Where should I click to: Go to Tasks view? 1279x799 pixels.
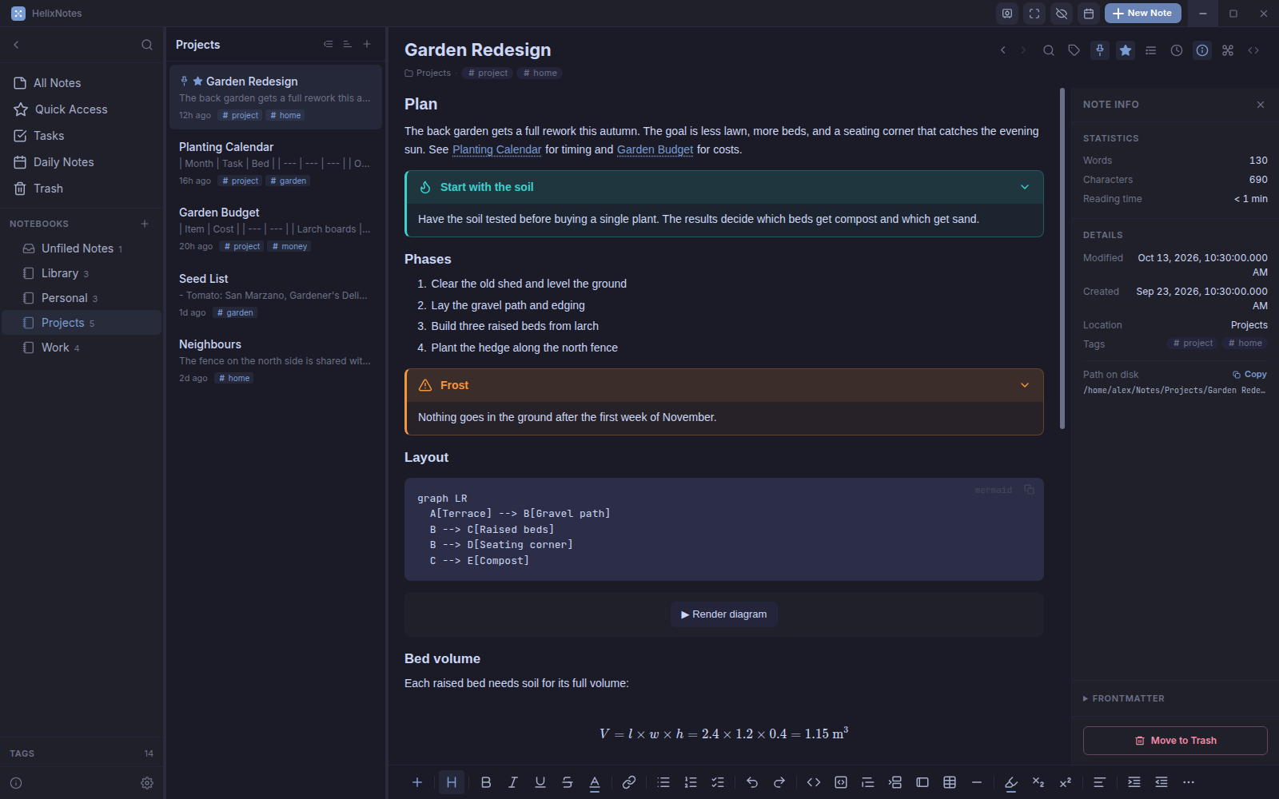(81, 136)
